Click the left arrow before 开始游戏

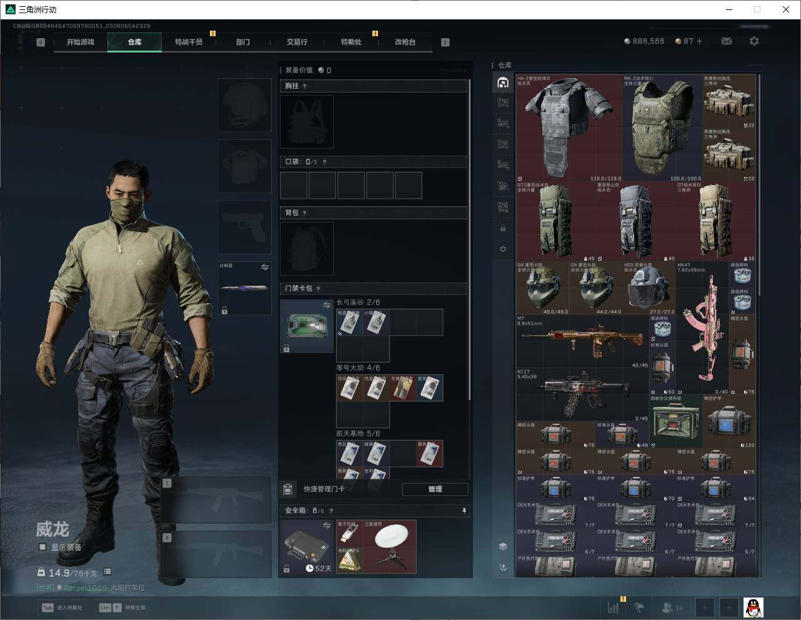pos(41,42)
